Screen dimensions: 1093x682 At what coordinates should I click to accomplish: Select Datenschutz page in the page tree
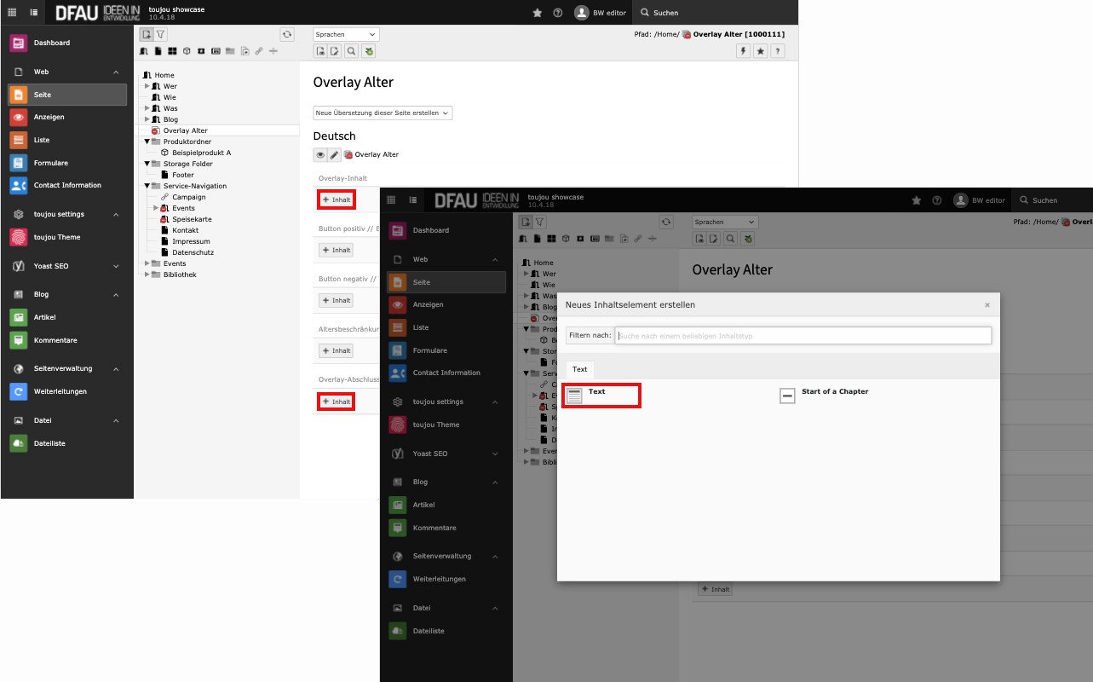pos(193,252)
